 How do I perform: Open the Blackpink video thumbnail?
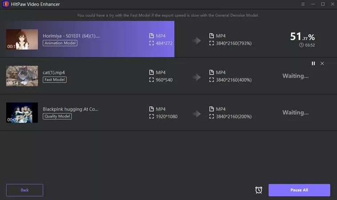click(x=22, y=112)
